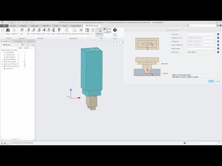Viewport: 222px width, 166px height.
Task: Click the Check electrode icon
Action: pyautogui.click(x=53, y=31)
